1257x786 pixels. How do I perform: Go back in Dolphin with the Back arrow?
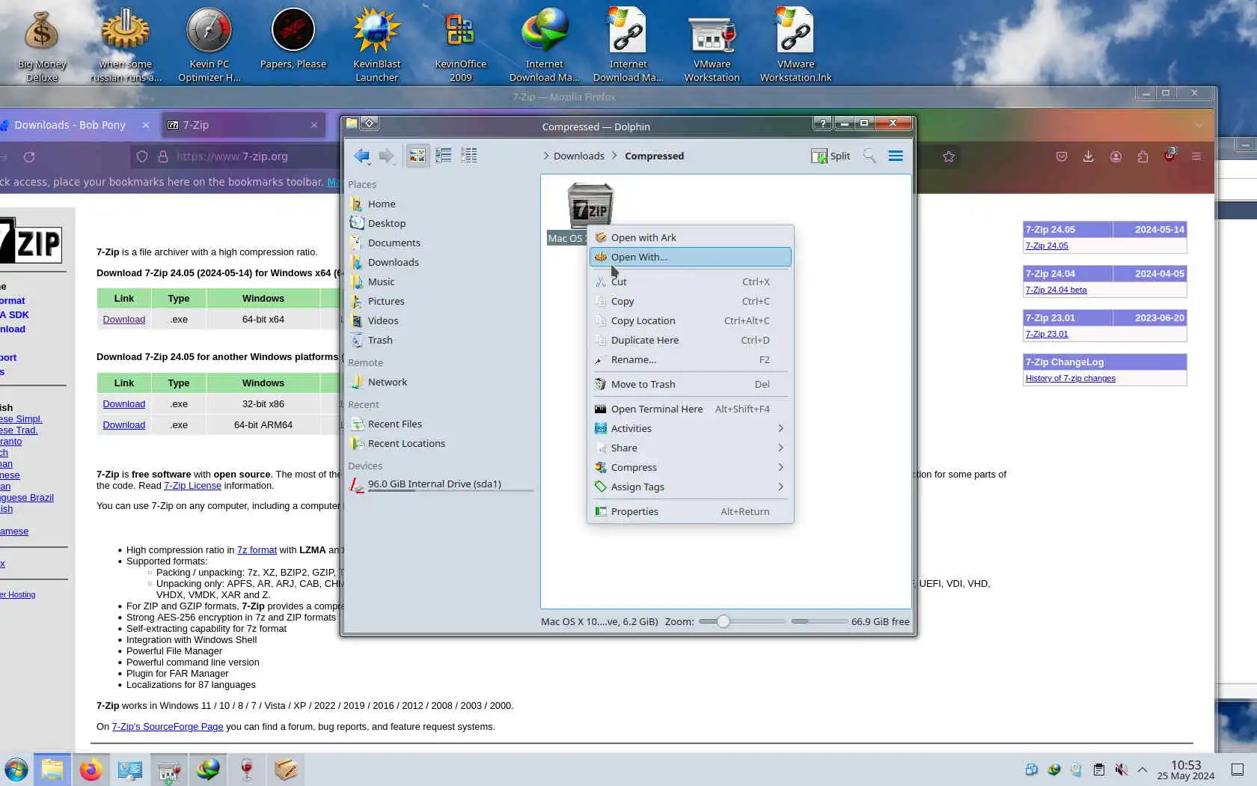(x=362, y=156)
